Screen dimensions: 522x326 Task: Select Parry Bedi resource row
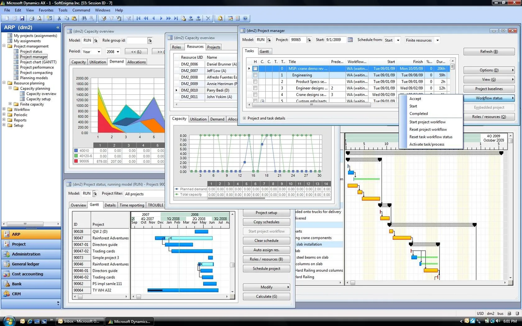(206, 90)
